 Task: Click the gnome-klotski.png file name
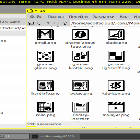pos(81,66)
